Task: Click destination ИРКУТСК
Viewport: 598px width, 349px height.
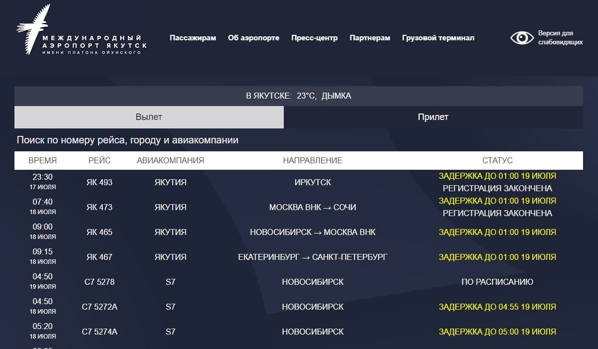Action: [313, 182]
